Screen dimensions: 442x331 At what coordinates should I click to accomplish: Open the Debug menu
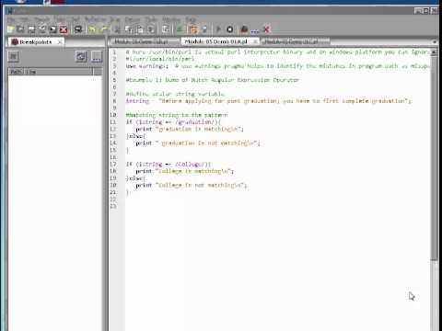(x=133, y=19)
